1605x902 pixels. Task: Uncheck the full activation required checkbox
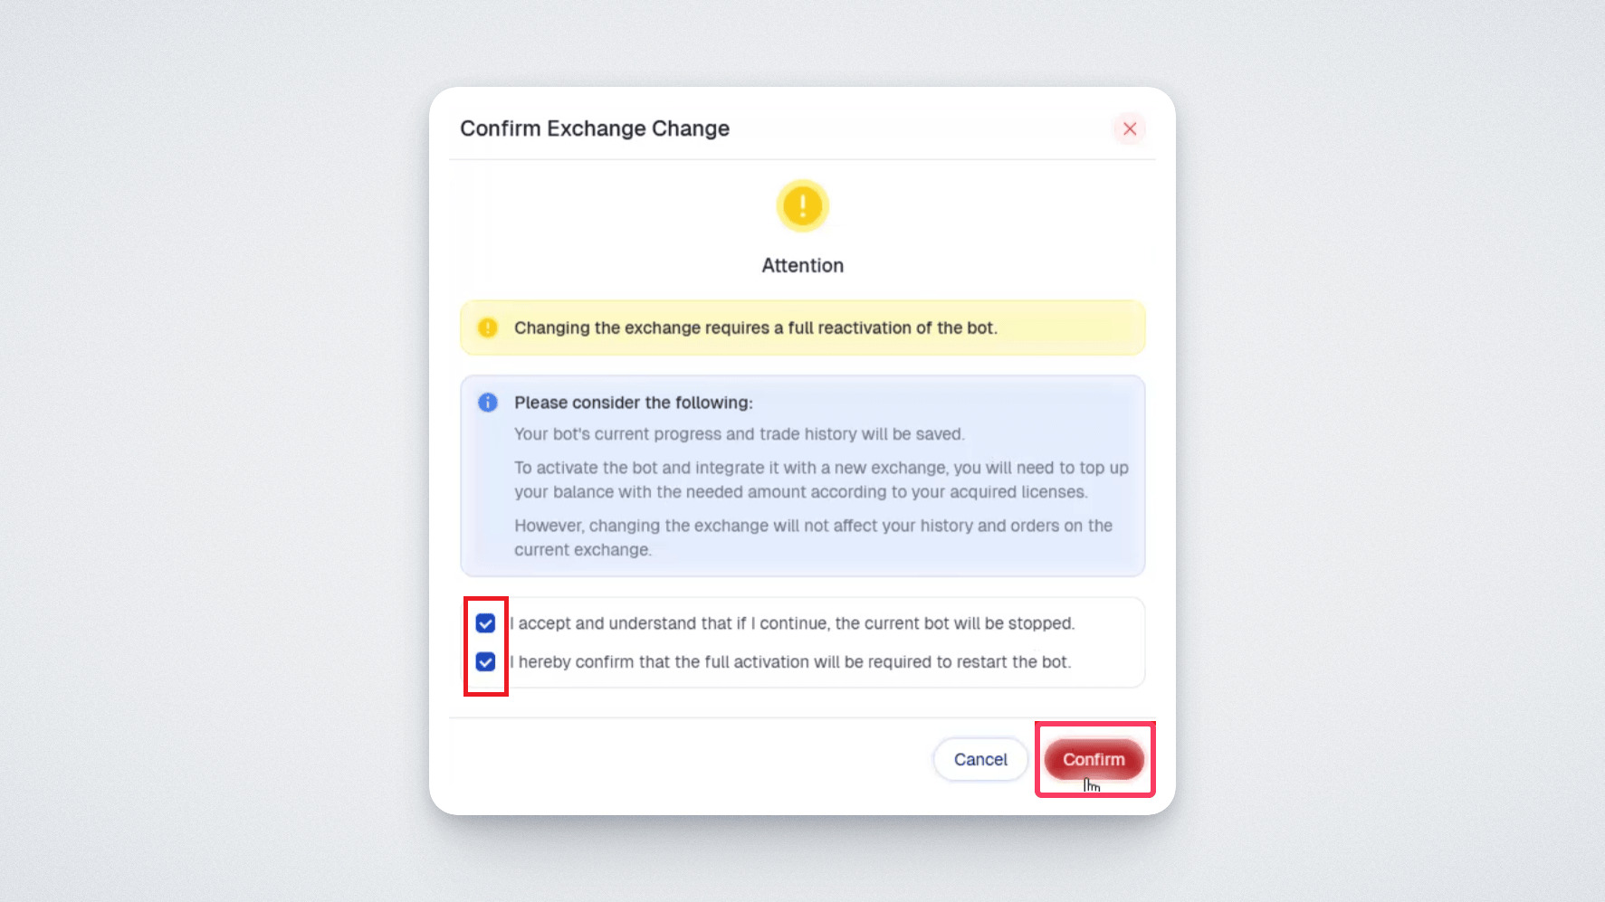click(486, 662)
